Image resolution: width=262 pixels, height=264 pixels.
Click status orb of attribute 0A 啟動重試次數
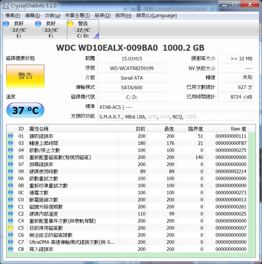click(11, 178)
